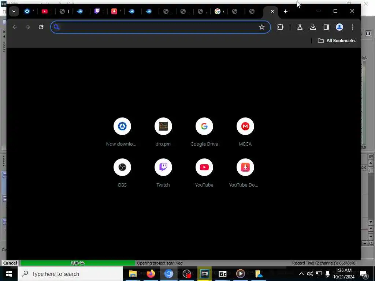This screenshot has width=375, height=281.
Task: Click the 100% progress bar
Action: click(78, 263)
